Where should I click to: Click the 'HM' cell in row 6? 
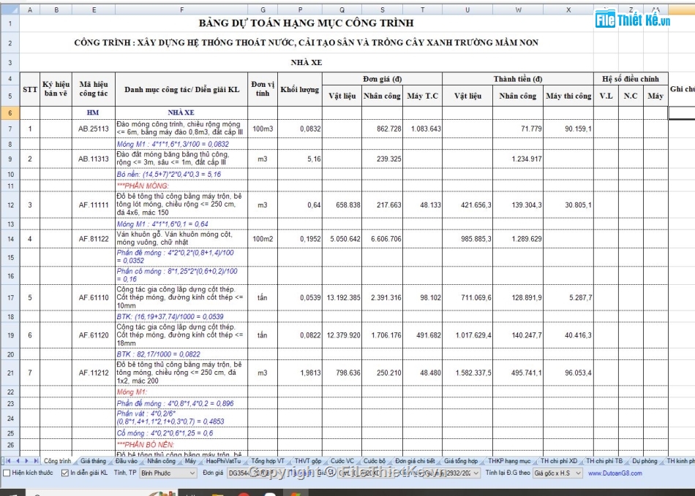point(94,112)
